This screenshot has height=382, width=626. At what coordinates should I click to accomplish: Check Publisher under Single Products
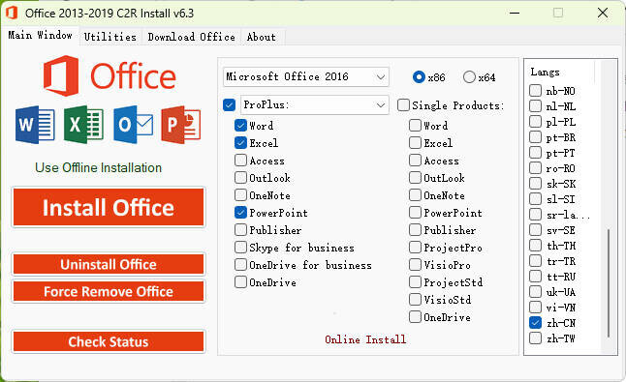pyautogui.click(x=415, y=230)
